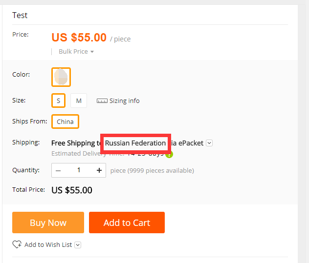Image resolution: width=309 pixels, height=263 pixels.
Task: Click the product title Test
Action: 20,15
